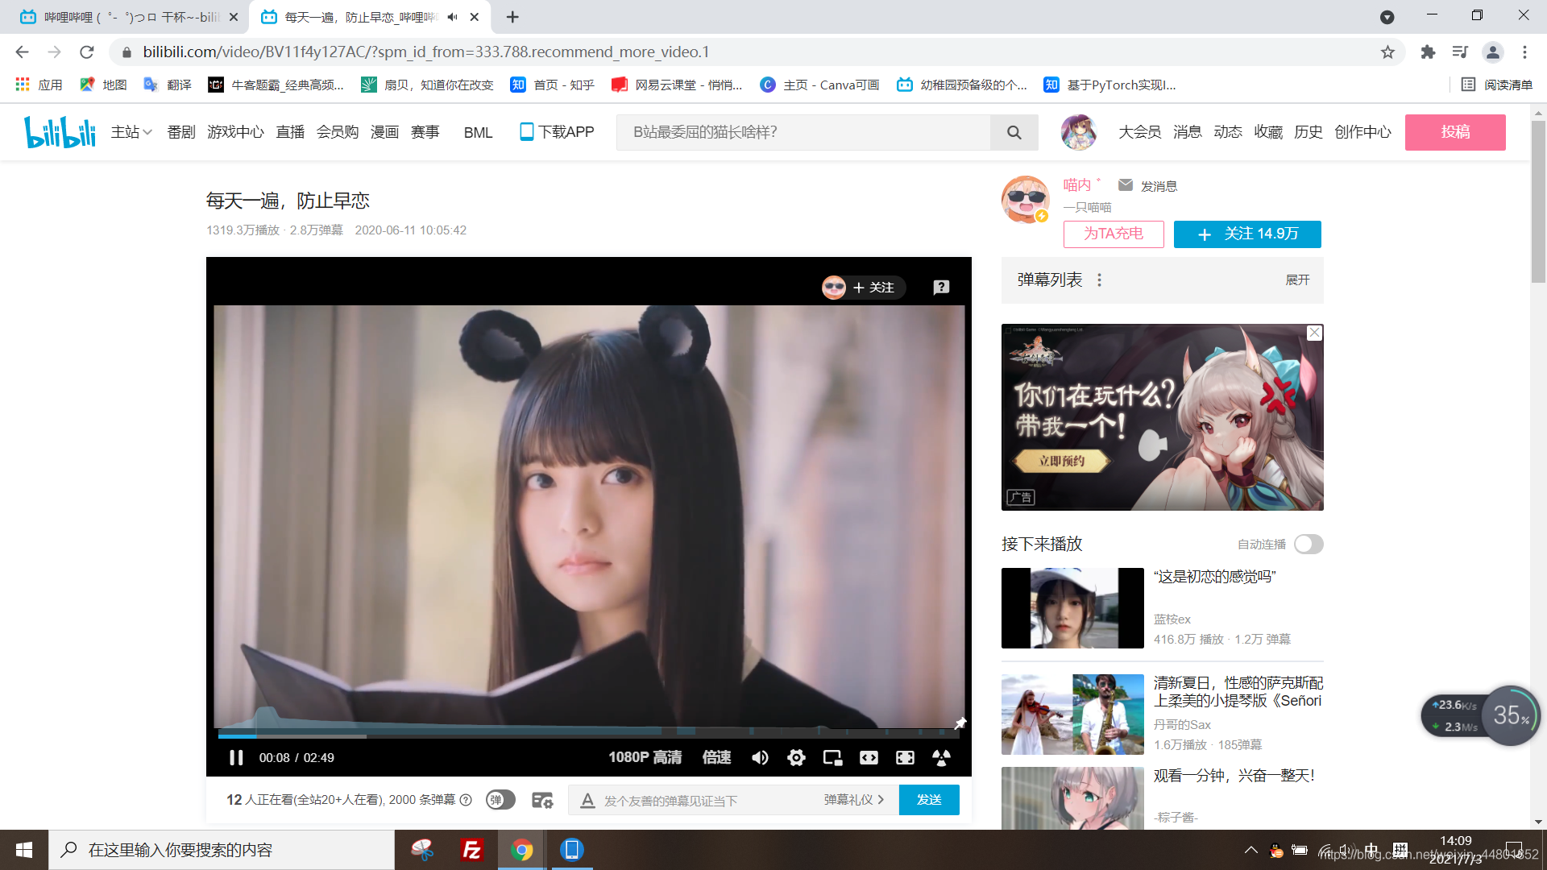Enter fullscreen video mode
1547x870 pixels.
tap(905, 757)
